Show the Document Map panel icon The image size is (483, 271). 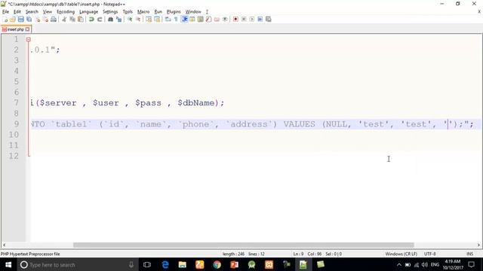point(201,20)
